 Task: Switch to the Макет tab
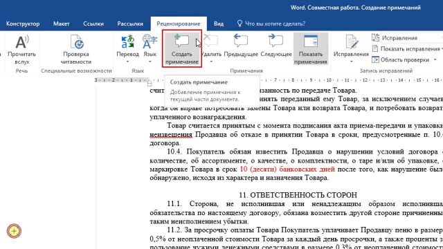62,24
